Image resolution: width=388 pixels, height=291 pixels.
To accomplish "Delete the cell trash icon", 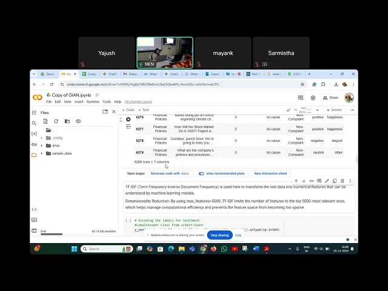I will (x=343, y=181).
